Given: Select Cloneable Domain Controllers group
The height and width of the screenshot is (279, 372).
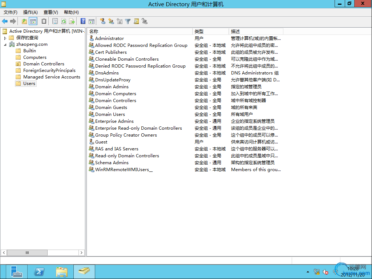Looking at the screenshot, I should [127, 59].
